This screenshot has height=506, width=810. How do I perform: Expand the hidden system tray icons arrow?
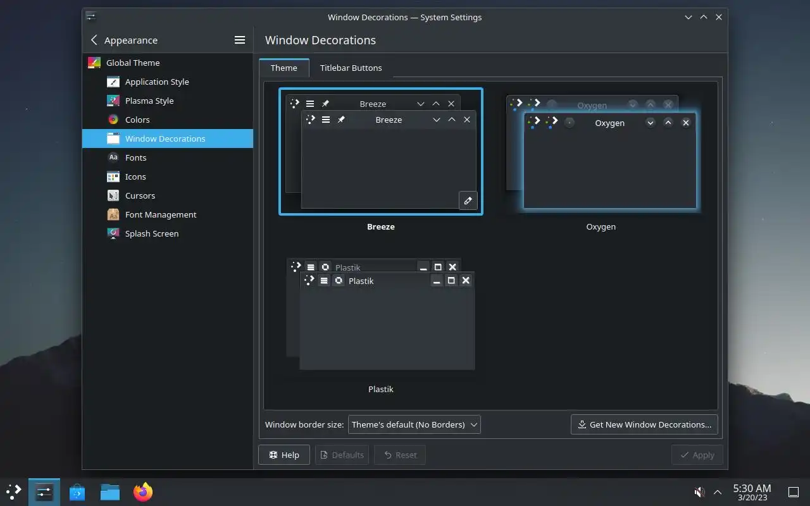[718, 491]
